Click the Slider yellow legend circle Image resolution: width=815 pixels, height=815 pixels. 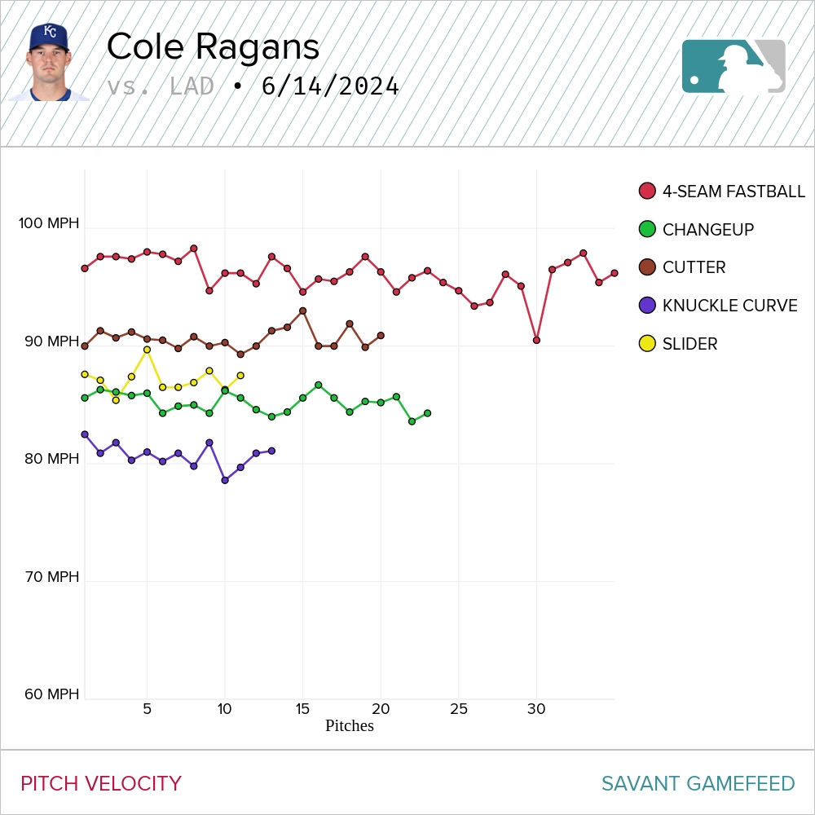coord(647,344)
